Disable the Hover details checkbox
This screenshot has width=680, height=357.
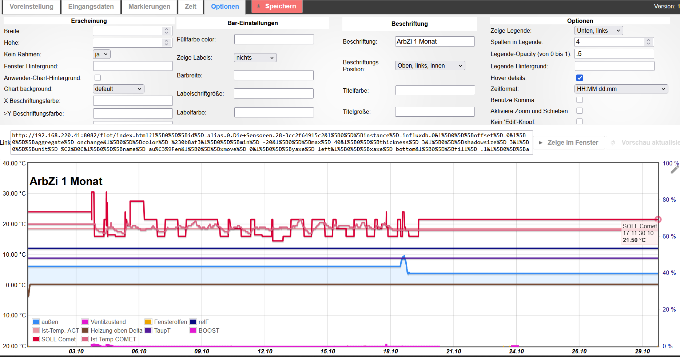580,78
